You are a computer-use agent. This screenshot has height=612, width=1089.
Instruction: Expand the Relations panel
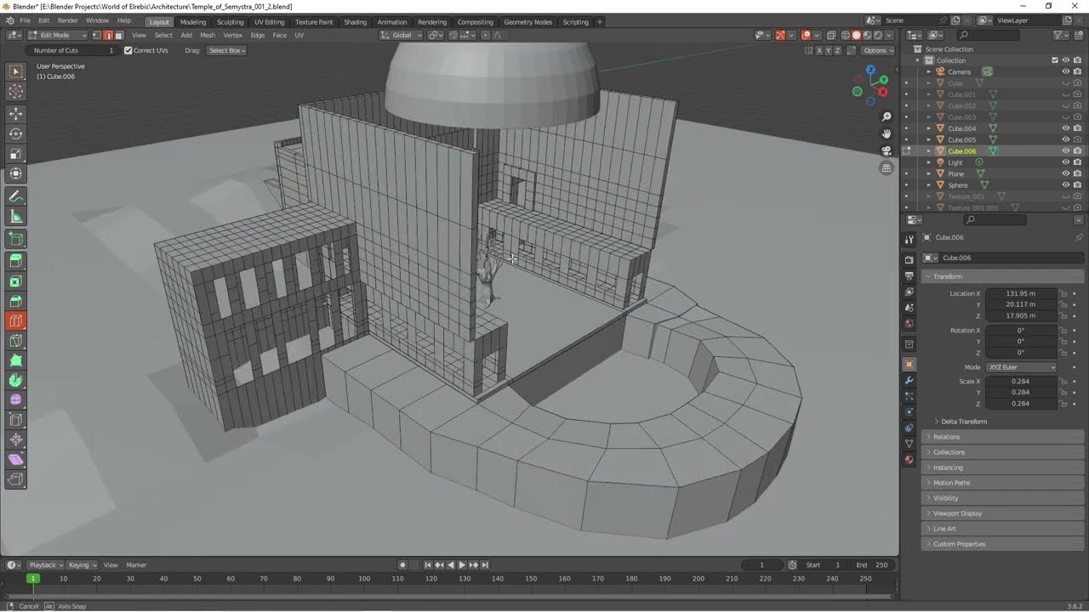pos(1004,437)
